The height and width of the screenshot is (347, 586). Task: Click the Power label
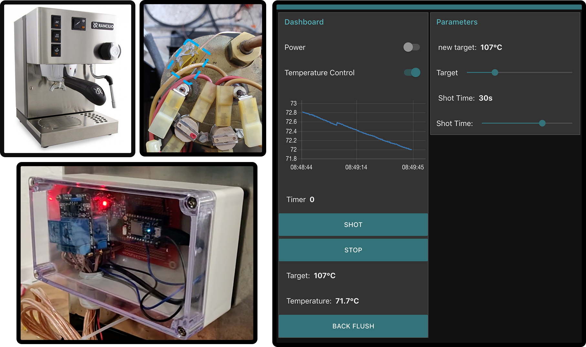(x=295, y=47)
